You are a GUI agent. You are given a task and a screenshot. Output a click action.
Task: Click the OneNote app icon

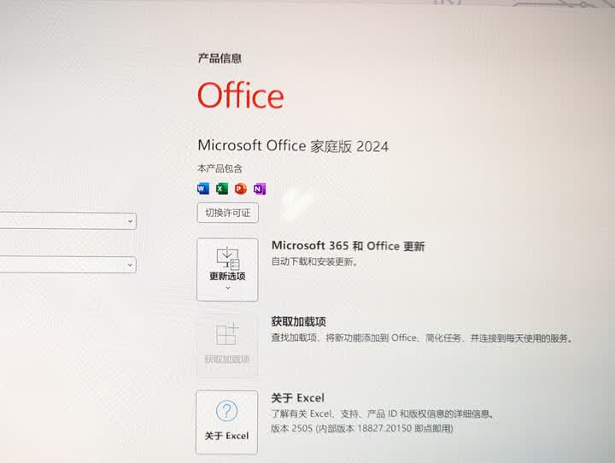(x=260, y=189)
